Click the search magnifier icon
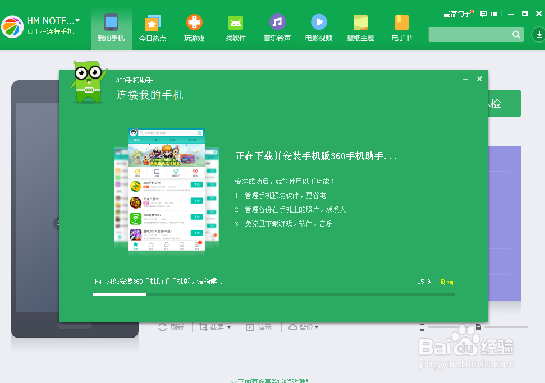Screen dimensions: 545x383 pos(516,34)
